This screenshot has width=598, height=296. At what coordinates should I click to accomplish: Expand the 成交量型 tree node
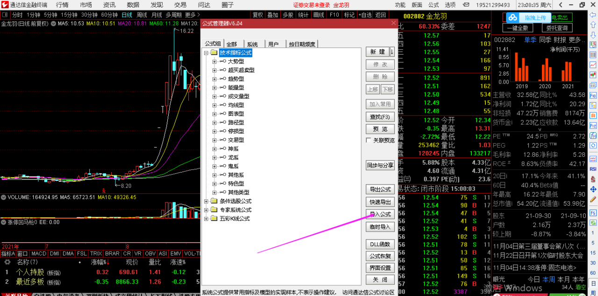(x=214, y=96)
